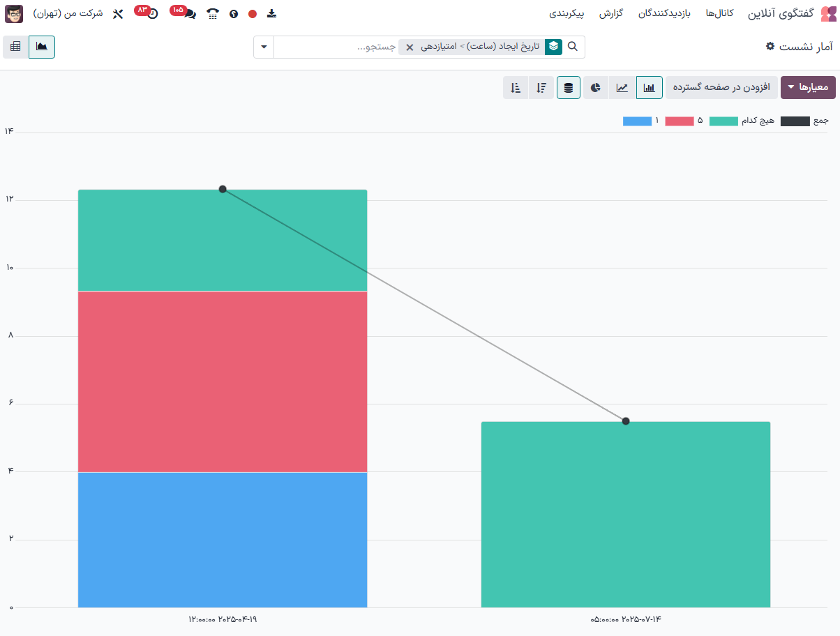Open the conversations icon with 105 badge
This screenshot has width=840, height=636.
tap(189, 14)
